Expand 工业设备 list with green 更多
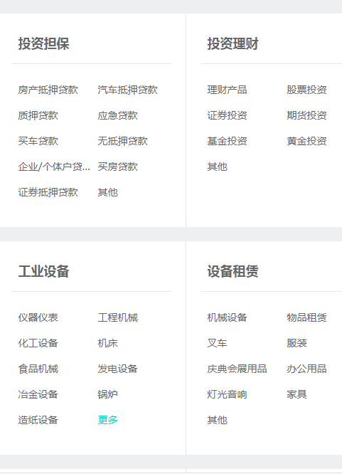The height and width of the screenshot is (474, 342). (x=107, y=420)
